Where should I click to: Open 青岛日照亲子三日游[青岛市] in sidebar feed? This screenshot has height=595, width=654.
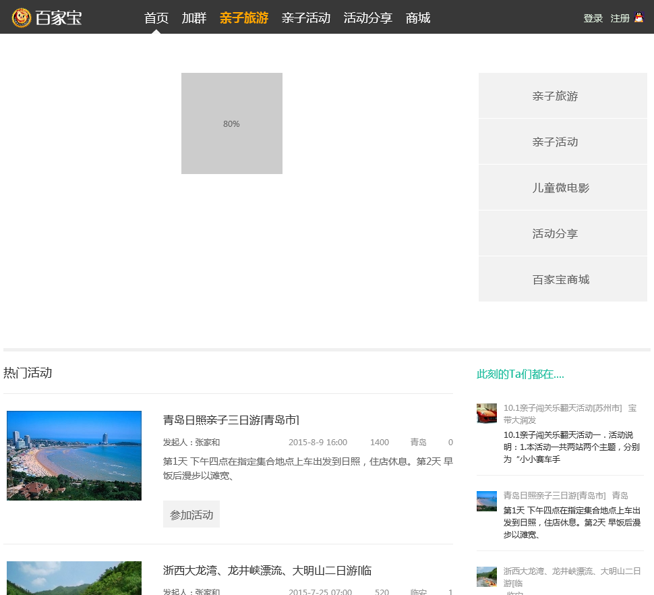555,496
